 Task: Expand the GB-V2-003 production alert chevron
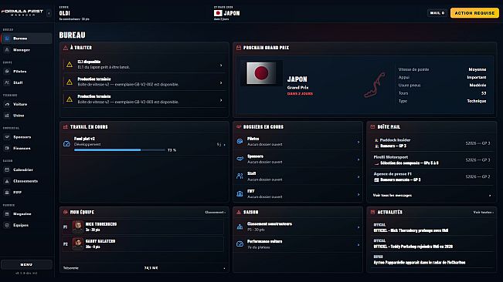pos(221,100)
